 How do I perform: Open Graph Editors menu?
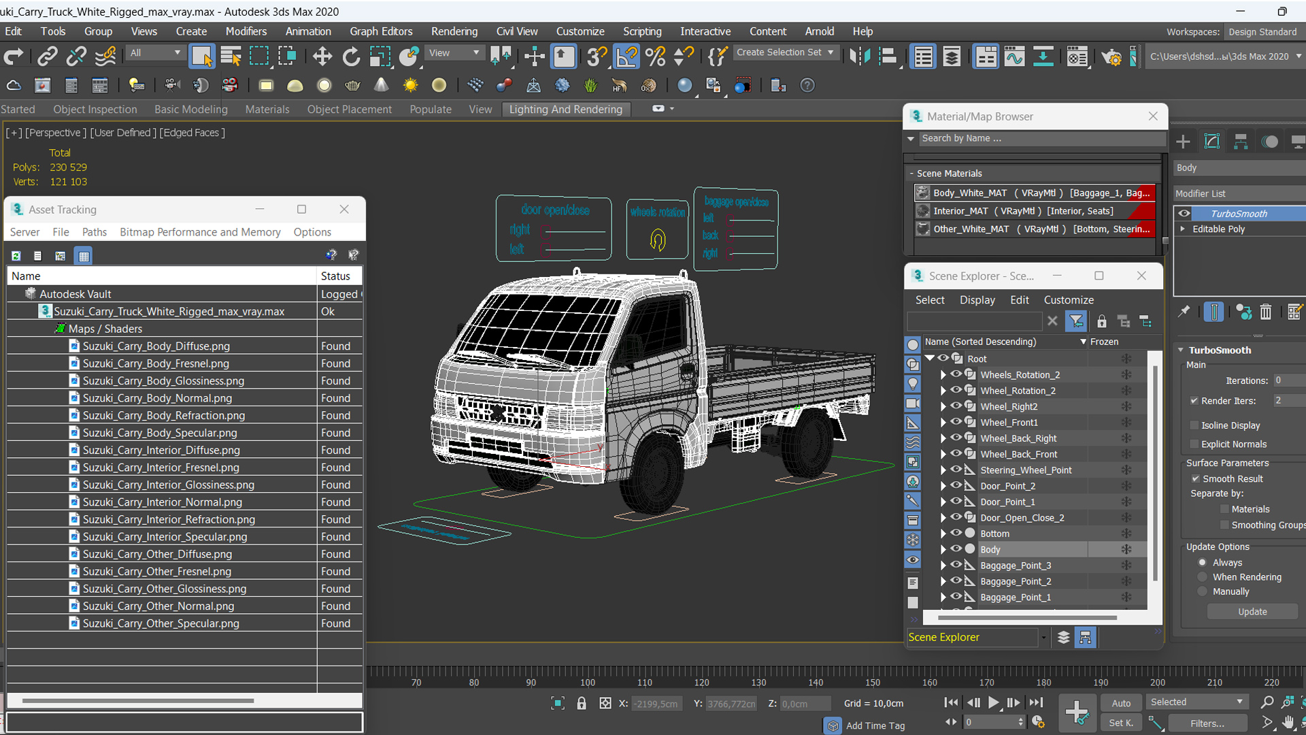tap(381, 31)
